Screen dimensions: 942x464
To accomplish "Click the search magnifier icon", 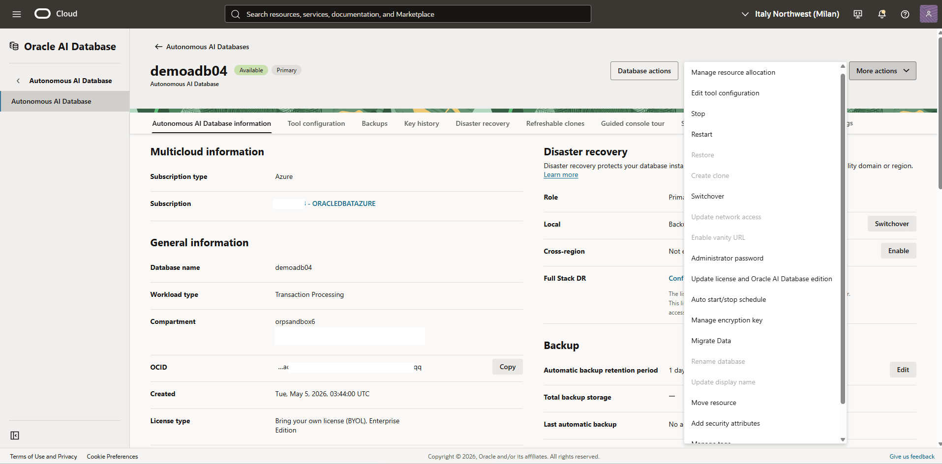I will (x=236, y=14).
